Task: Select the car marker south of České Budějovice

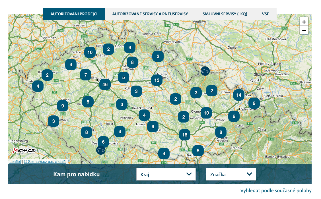Action: pyautogui.click(x=100, y=150)
